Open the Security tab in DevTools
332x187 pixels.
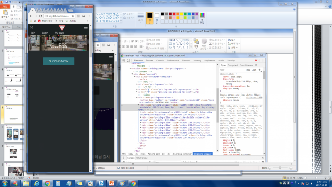pyautogui.click(x=231, y=61)
